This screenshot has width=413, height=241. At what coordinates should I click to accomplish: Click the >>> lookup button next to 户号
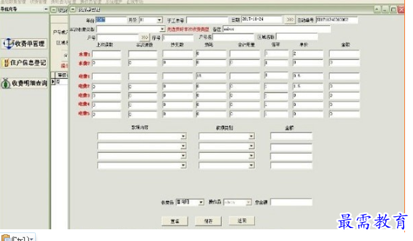point(144,38)
